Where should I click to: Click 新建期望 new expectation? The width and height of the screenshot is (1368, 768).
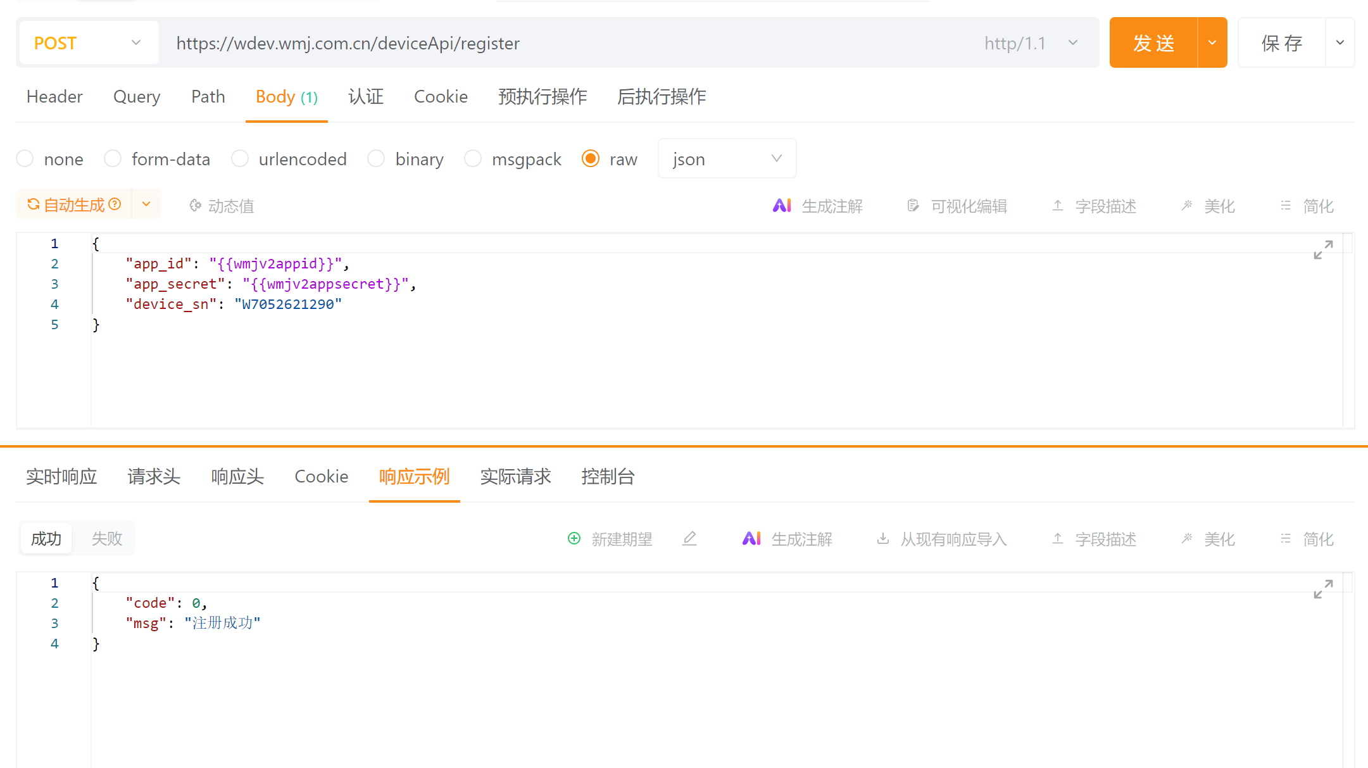tap(610, 539)
